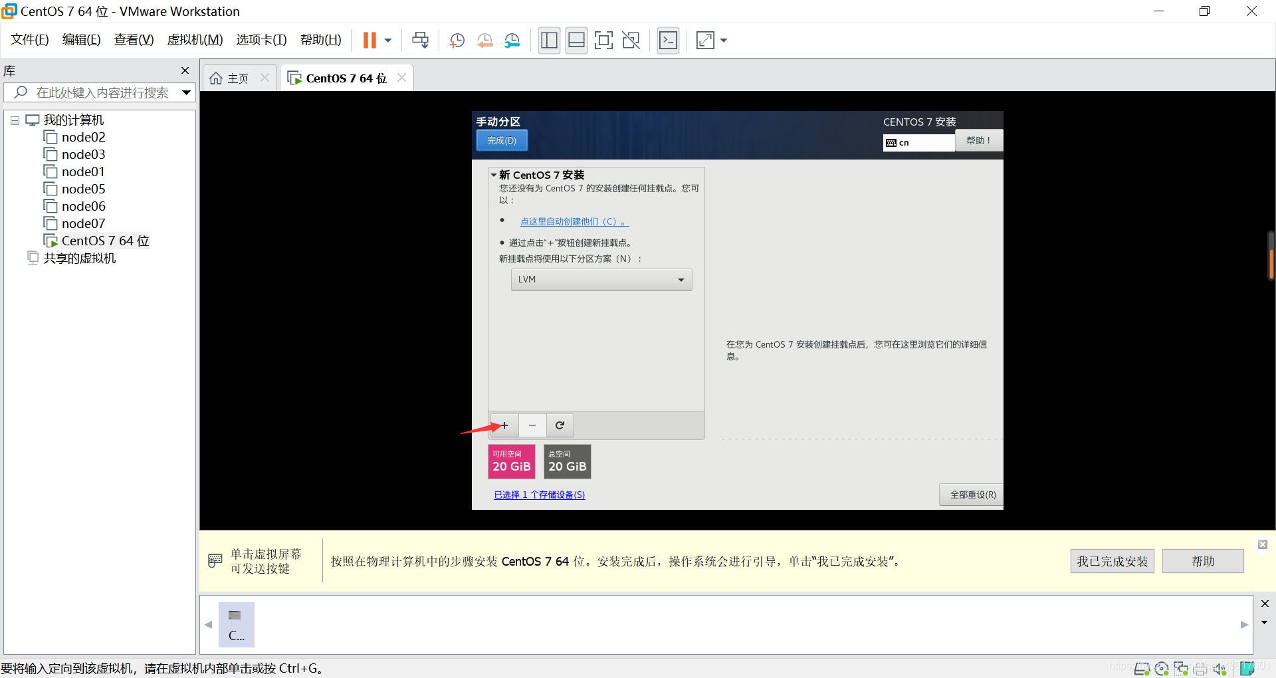The image size is (1276, 678).
Task: Click the 帮助 button in install bar
Action: coord(1203,561)
